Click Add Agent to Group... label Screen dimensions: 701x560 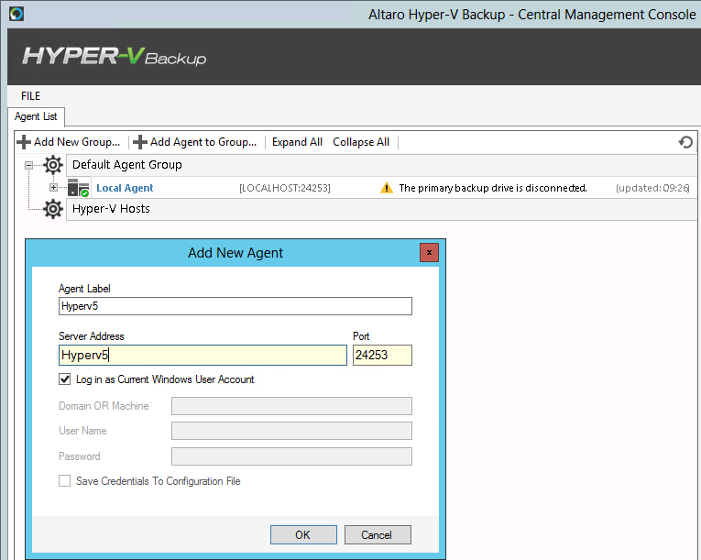(203, 142)
